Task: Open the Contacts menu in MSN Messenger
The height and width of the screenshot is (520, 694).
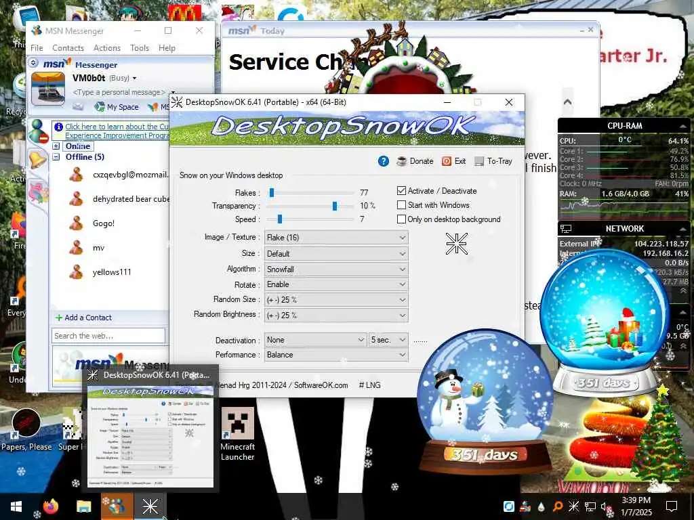Action: (x=68, y=48)
